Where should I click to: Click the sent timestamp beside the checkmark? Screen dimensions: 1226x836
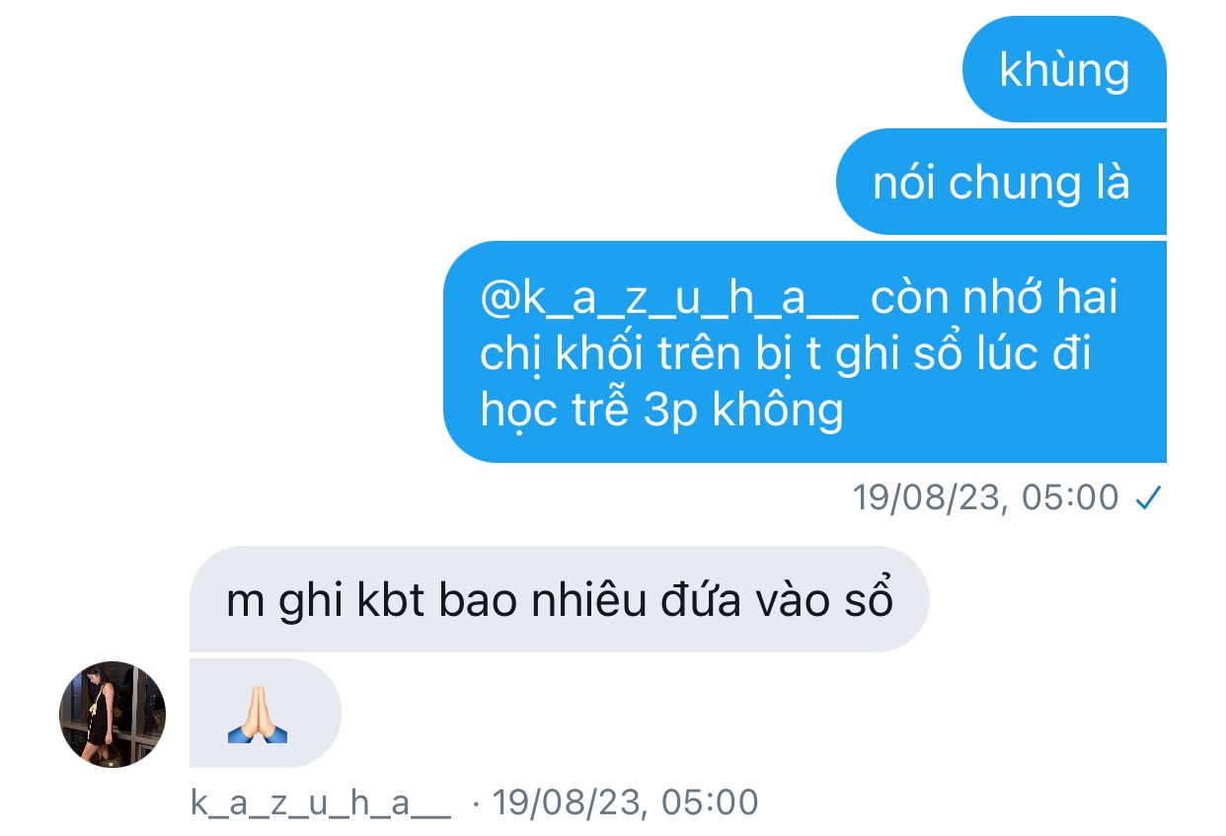986,498
